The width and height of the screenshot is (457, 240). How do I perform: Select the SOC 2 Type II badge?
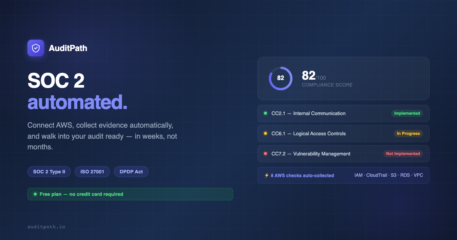pyautogui.click(x=49, y=171)
